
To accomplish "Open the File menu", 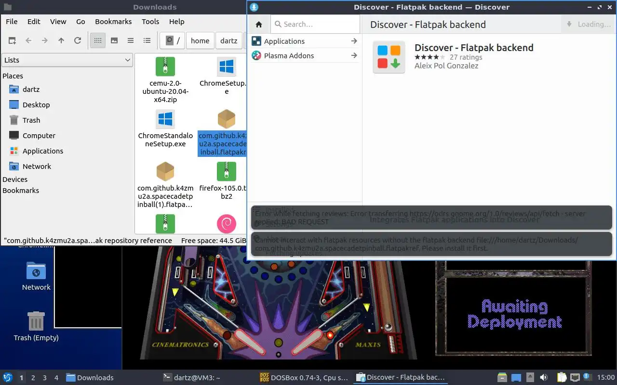I will 12,21.
